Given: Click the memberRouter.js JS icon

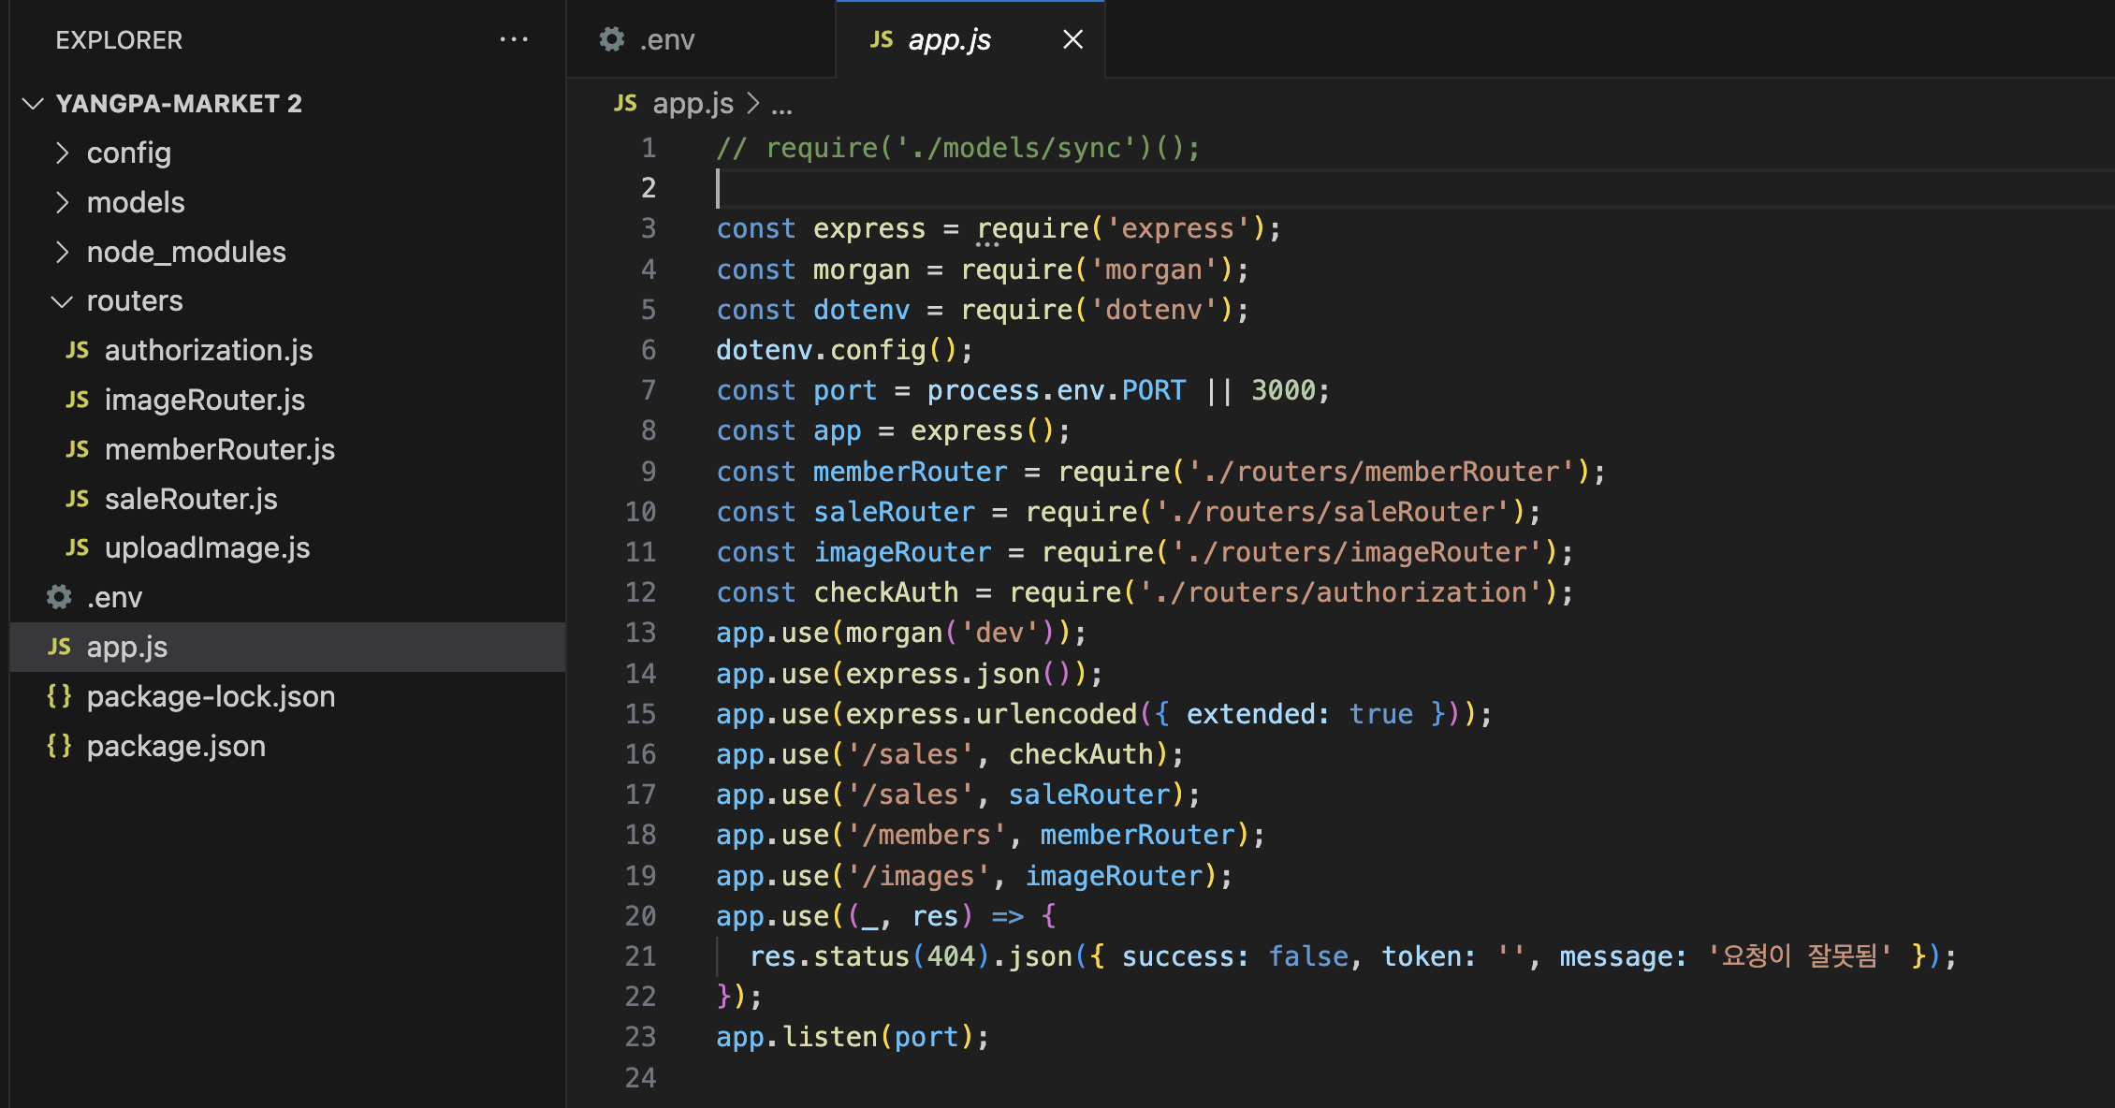Looking at the screenshot, I should click(x=77, y=449).
